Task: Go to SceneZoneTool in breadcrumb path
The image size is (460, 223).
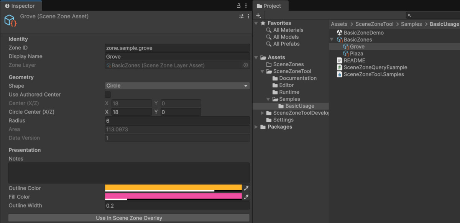Action: (x=375, y=24)
